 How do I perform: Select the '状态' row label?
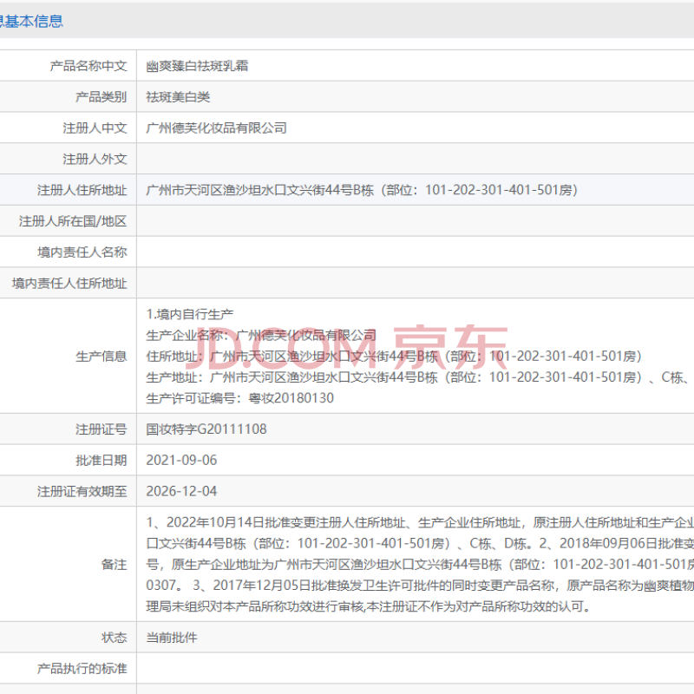[115, 637]
